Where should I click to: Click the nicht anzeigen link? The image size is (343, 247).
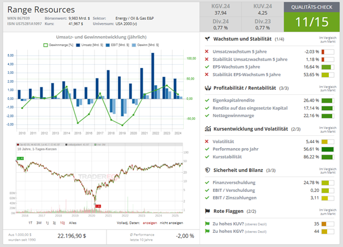pyautogui.click(x=171, y=223)
